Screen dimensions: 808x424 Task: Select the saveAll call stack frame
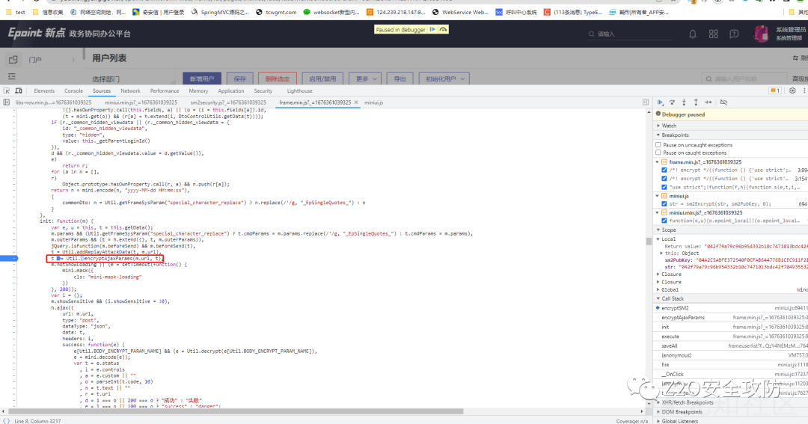[731, 345]
